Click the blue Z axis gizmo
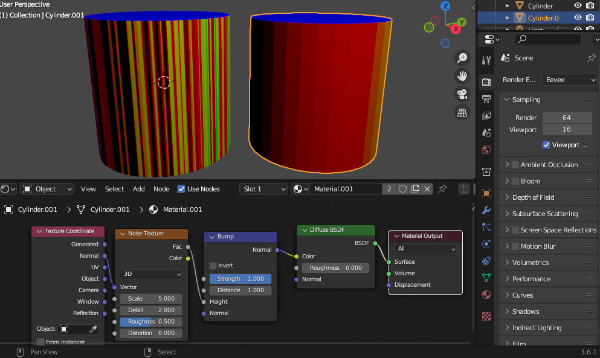The height and width of the screenshot is (358, 600). (x=445, y=6)
